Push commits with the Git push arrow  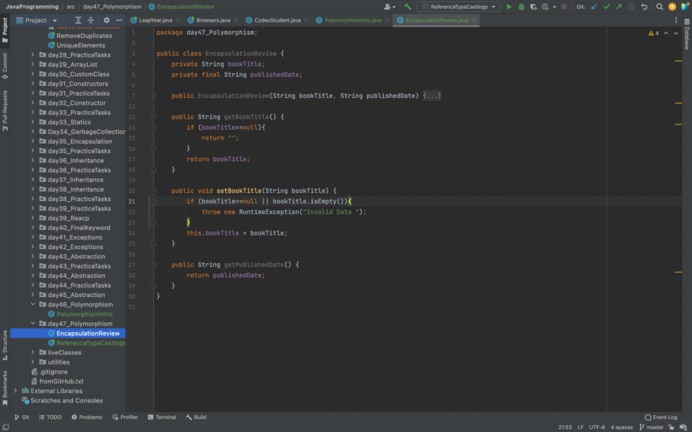click(618, 7)
